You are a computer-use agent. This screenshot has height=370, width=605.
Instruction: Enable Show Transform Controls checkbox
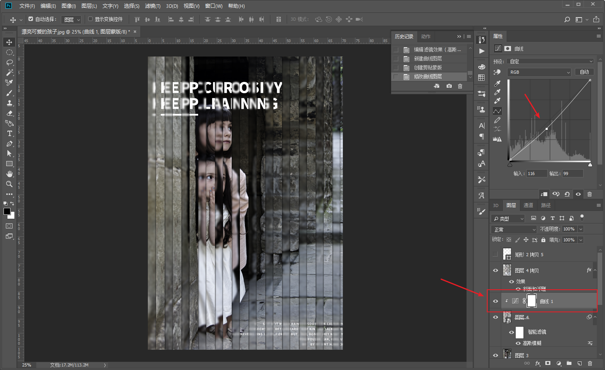tap(90, 19)
